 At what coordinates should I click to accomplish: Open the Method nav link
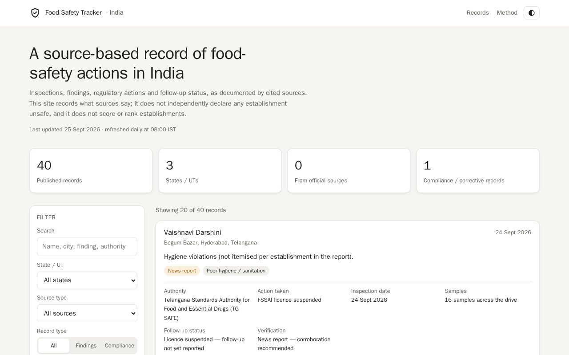coord(507,13)
